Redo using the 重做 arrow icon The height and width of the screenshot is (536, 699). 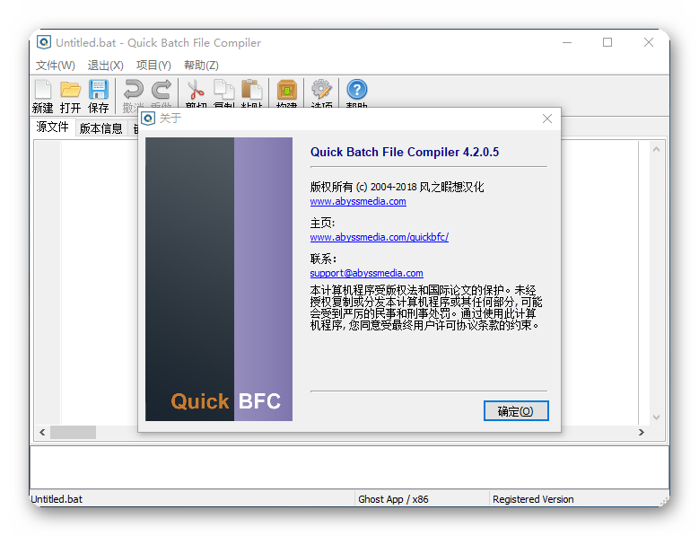point(161,91)
